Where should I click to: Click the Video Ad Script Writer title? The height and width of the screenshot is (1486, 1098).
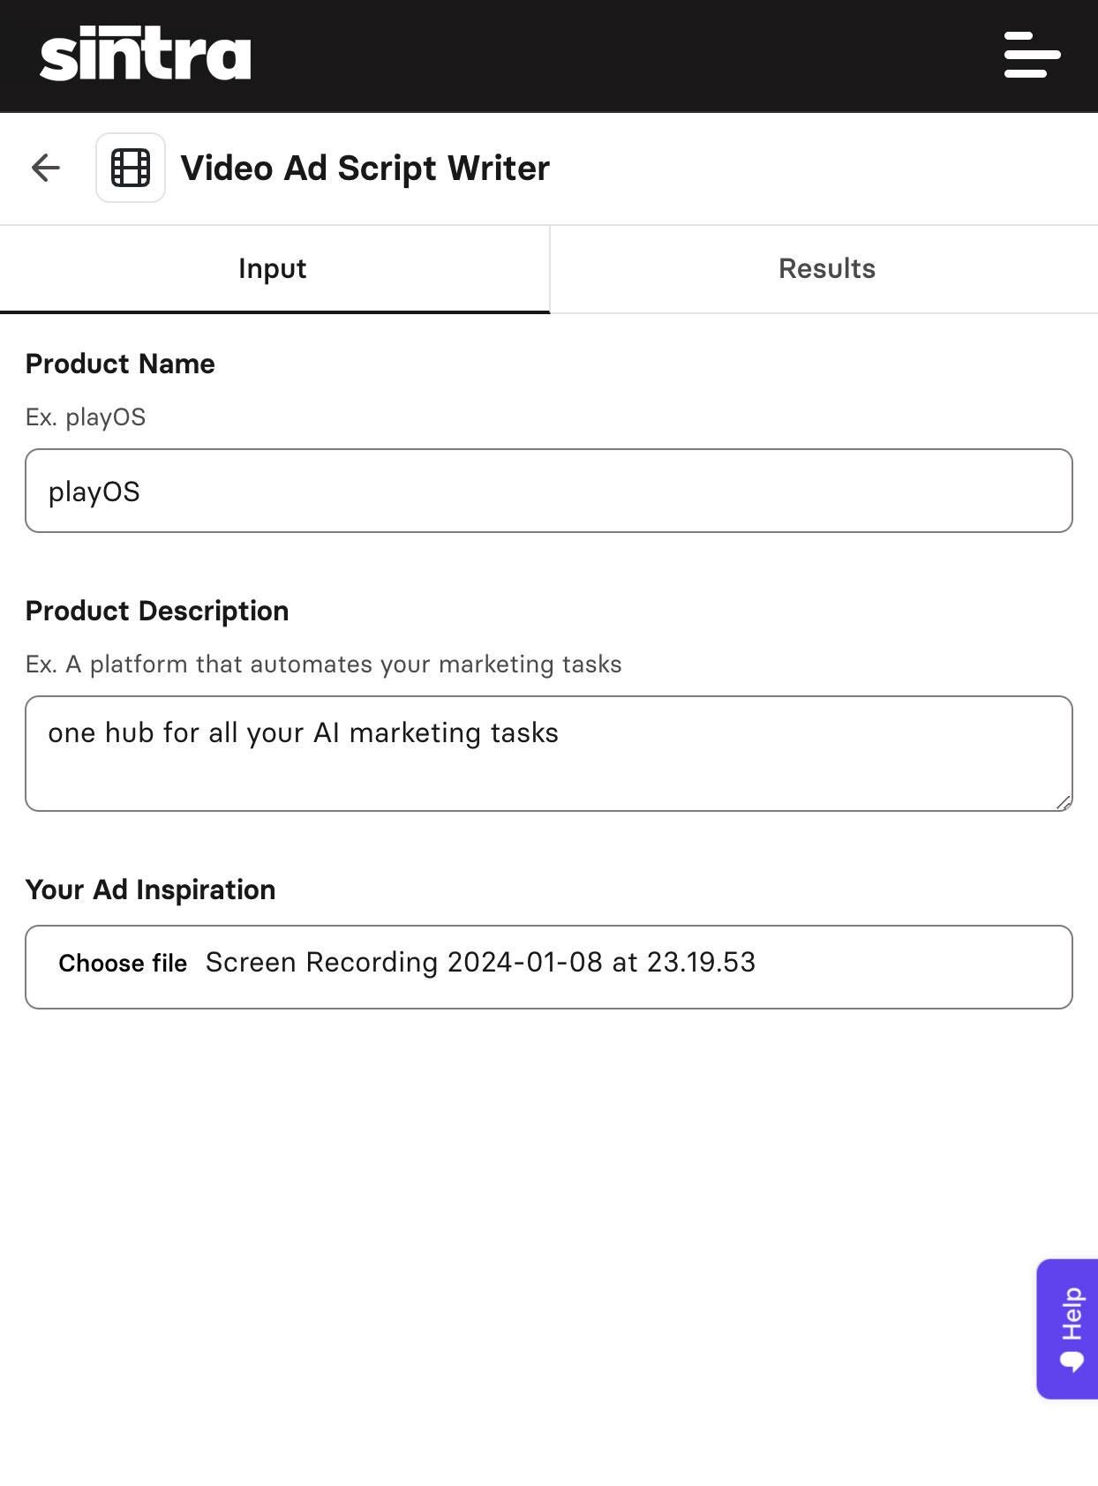point(365,169)
